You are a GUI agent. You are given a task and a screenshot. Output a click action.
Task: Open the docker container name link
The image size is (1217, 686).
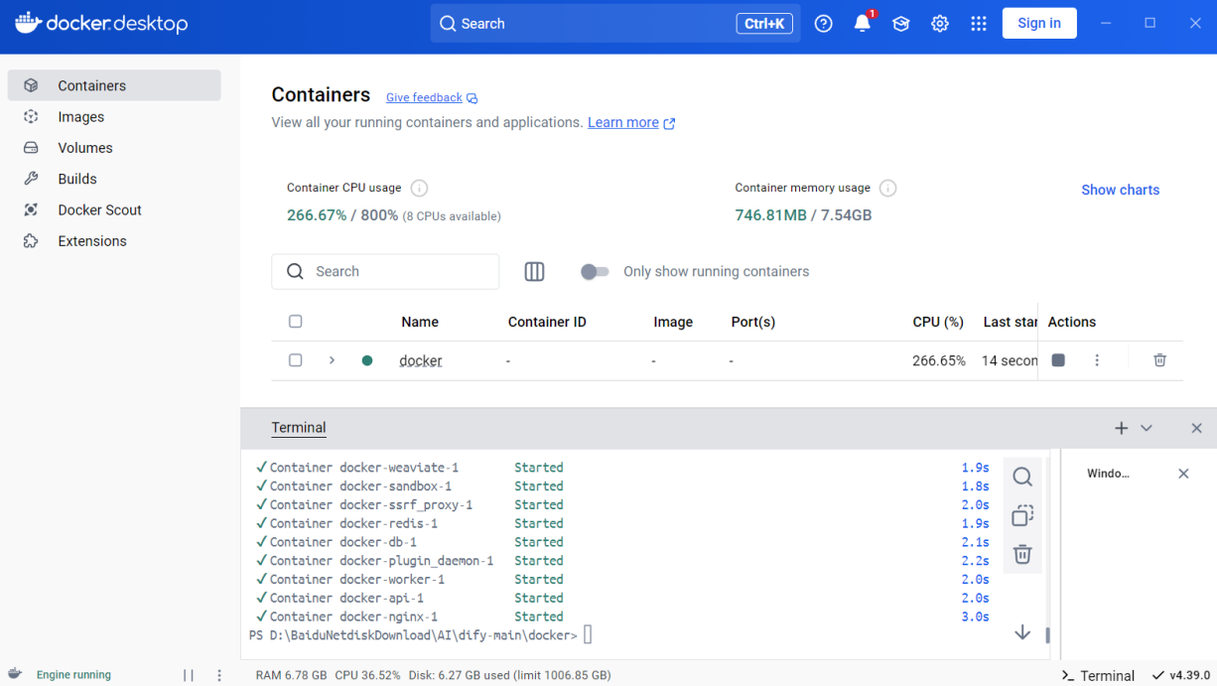point(421,360)
